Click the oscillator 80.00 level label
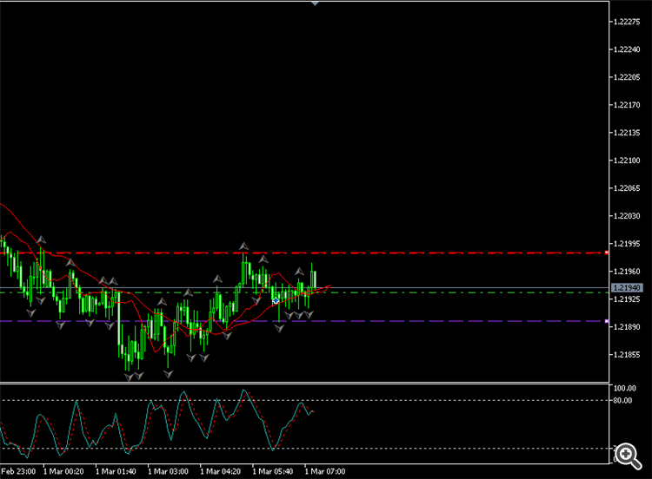 622,401
